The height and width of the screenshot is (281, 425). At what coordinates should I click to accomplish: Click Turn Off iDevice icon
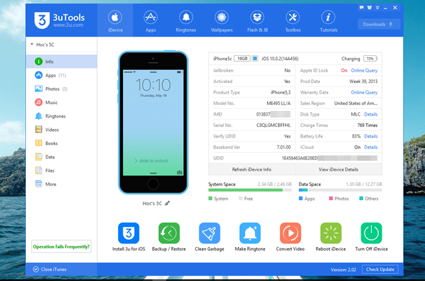pos(371,233)
